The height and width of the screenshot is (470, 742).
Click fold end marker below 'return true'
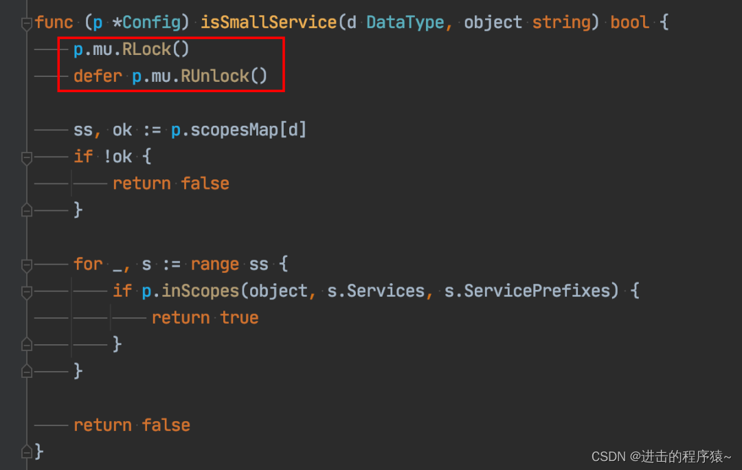[27, 344]
